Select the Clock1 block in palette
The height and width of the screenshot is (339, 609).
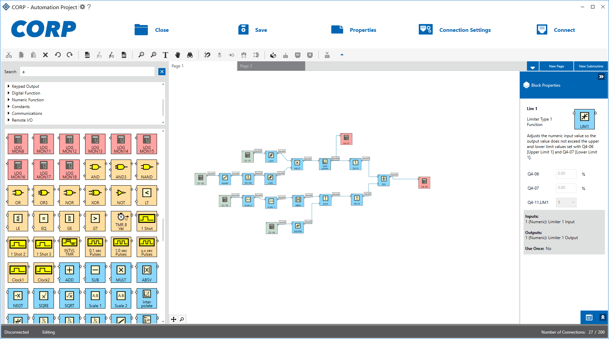[18, 273]
